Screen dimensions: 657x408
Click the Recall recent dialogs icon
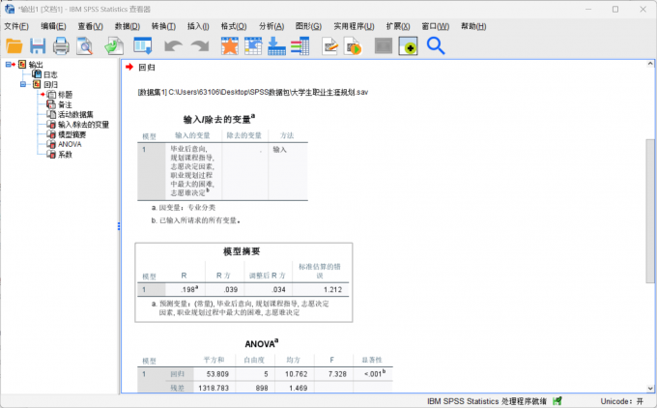(143, 45)
